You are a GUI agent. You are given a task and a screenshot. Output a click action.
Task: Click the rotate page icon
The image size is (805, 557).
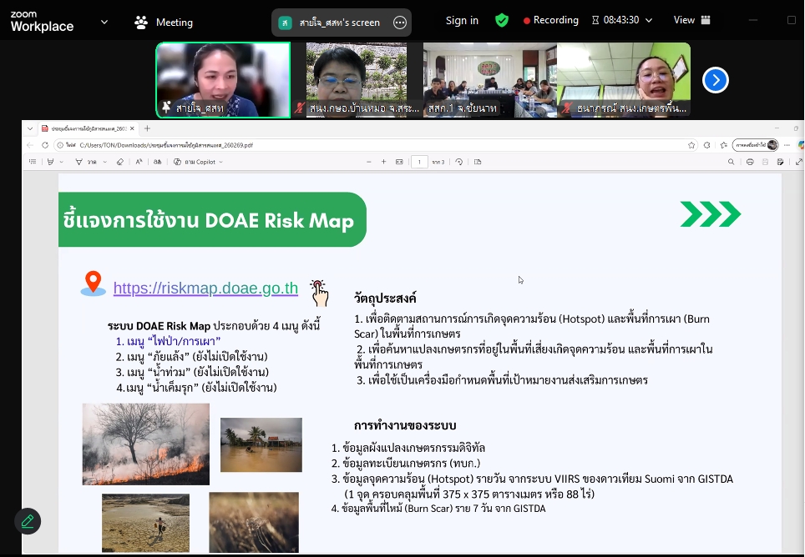pos(458,162)
